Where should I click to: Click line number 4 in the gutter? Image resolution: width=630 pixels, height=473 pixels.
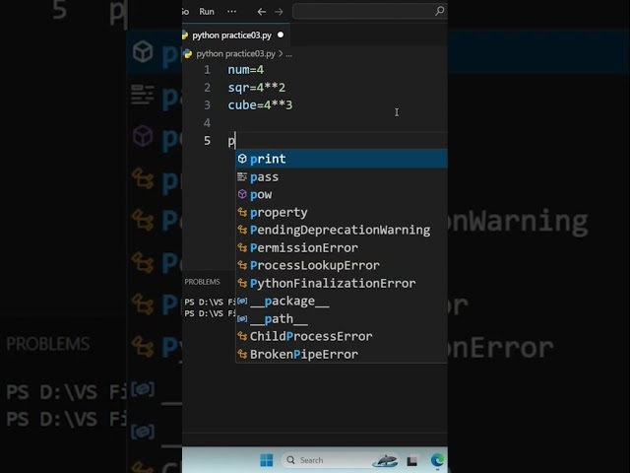[207, 122]
